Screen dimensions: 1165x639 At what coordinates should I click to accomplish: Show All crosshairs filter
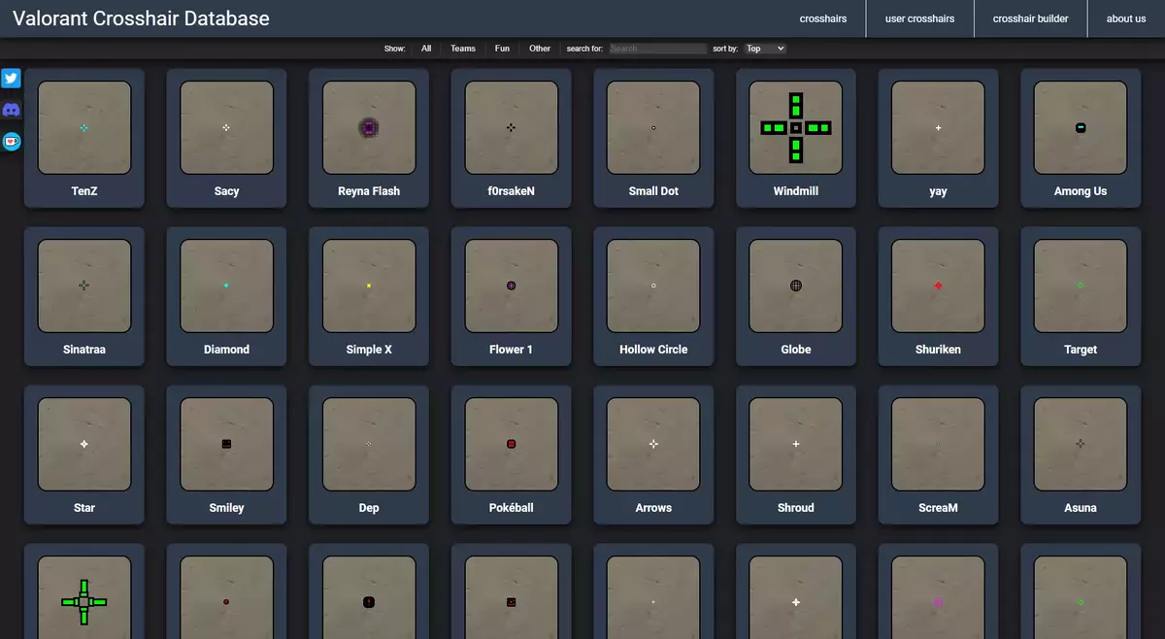tap(426, 49)
